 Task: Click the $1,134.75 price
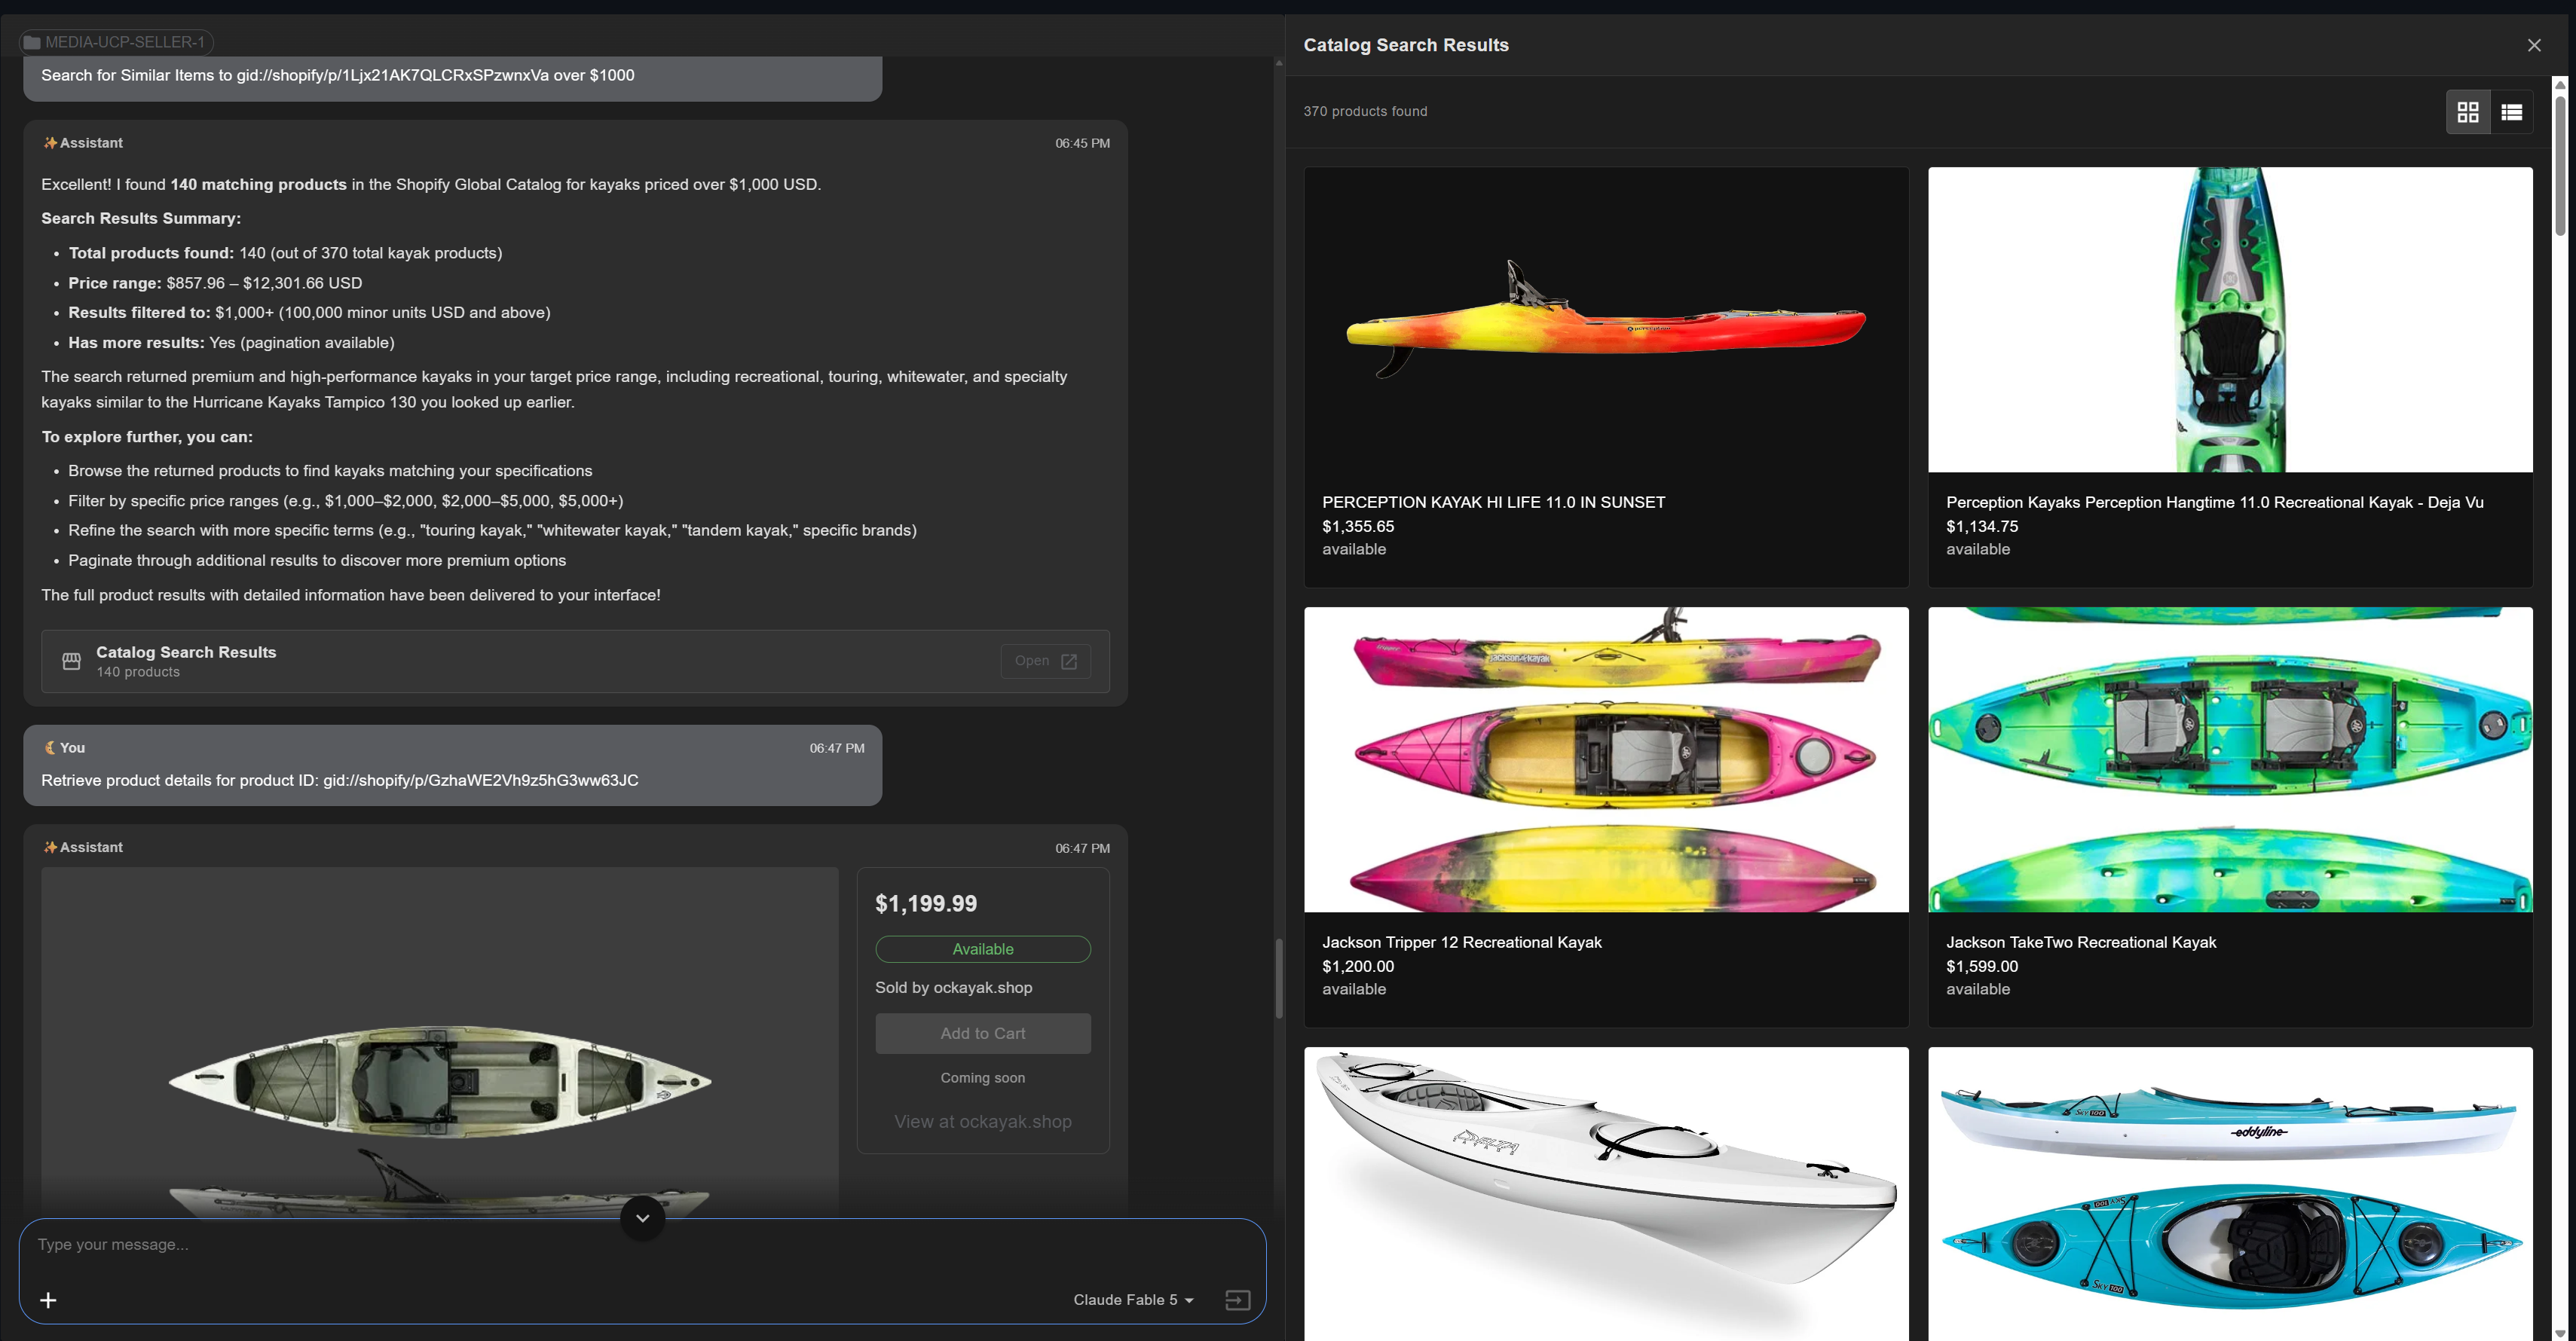pyautogui.click(x=1981, y=527)
